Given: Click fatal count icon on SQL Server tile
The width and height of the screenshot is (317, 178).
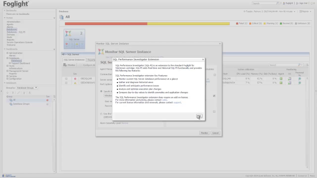Looking at the screenshot, I should [67, 44].
